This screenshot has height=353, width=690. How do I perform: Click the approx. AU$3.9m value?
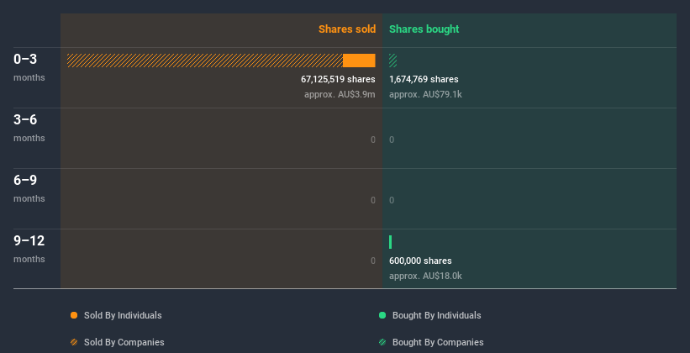tap(340, 94)
